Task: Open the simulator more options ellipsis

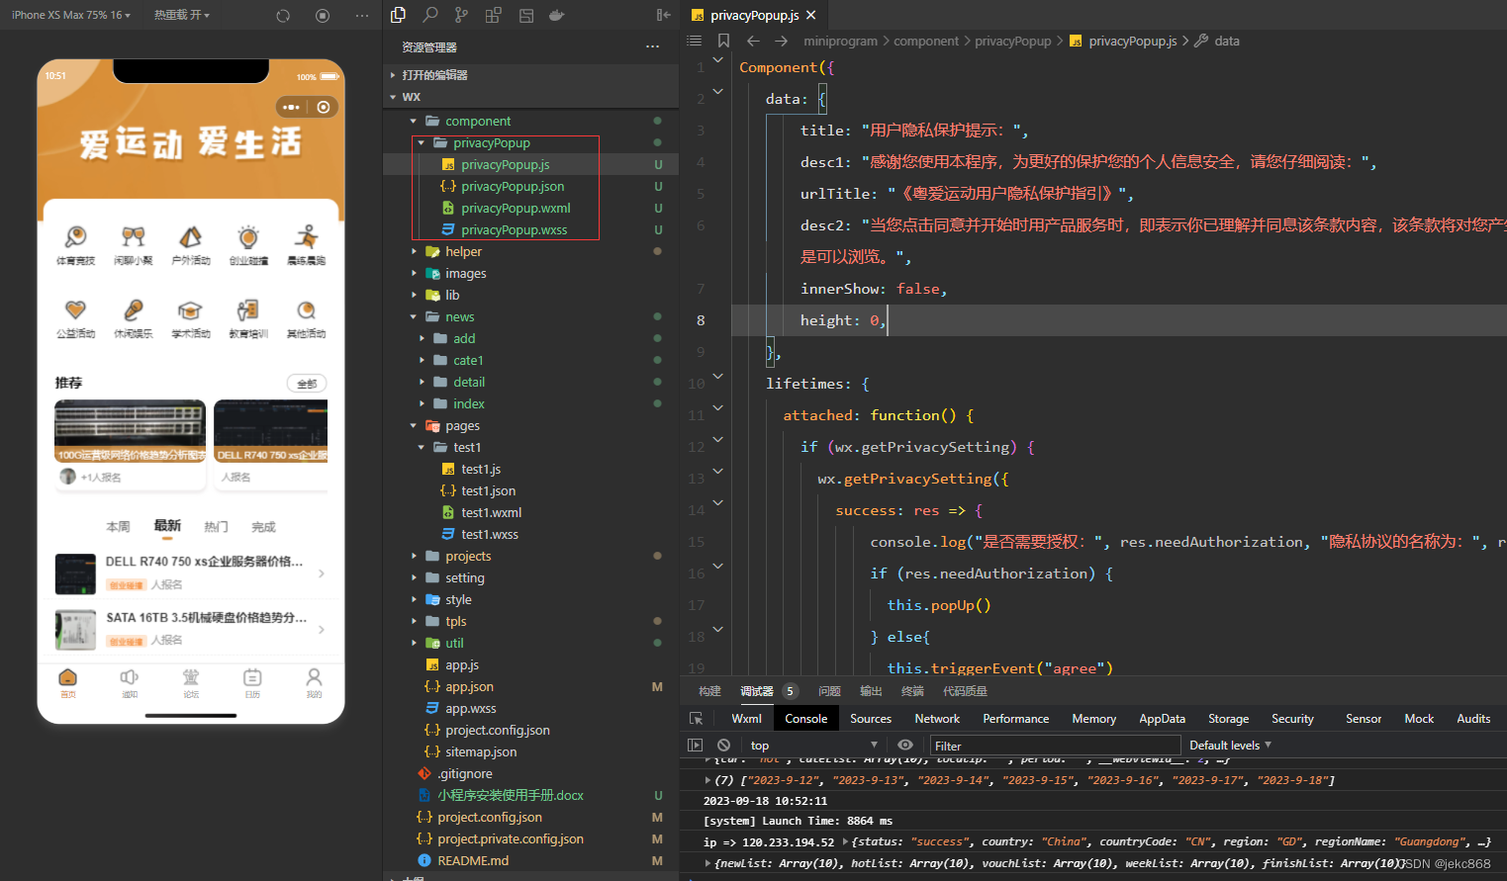Action: [x=362, y=16]
